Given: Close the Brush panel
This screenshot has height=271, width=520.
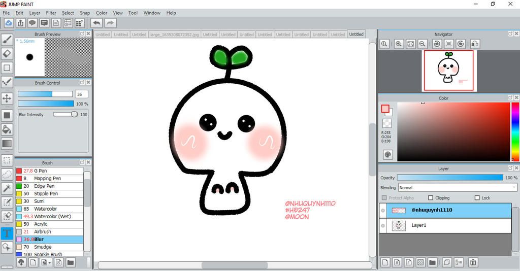Looking at the screenshot, I should pyautogui.click(x=88, y=162).
